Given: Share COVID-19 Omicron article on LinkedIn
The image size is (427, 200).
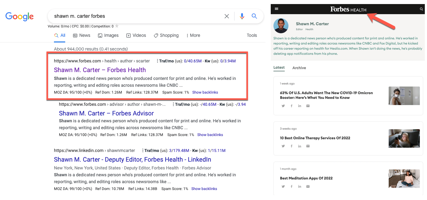Looking at the screenshot, I should (300, 106).
